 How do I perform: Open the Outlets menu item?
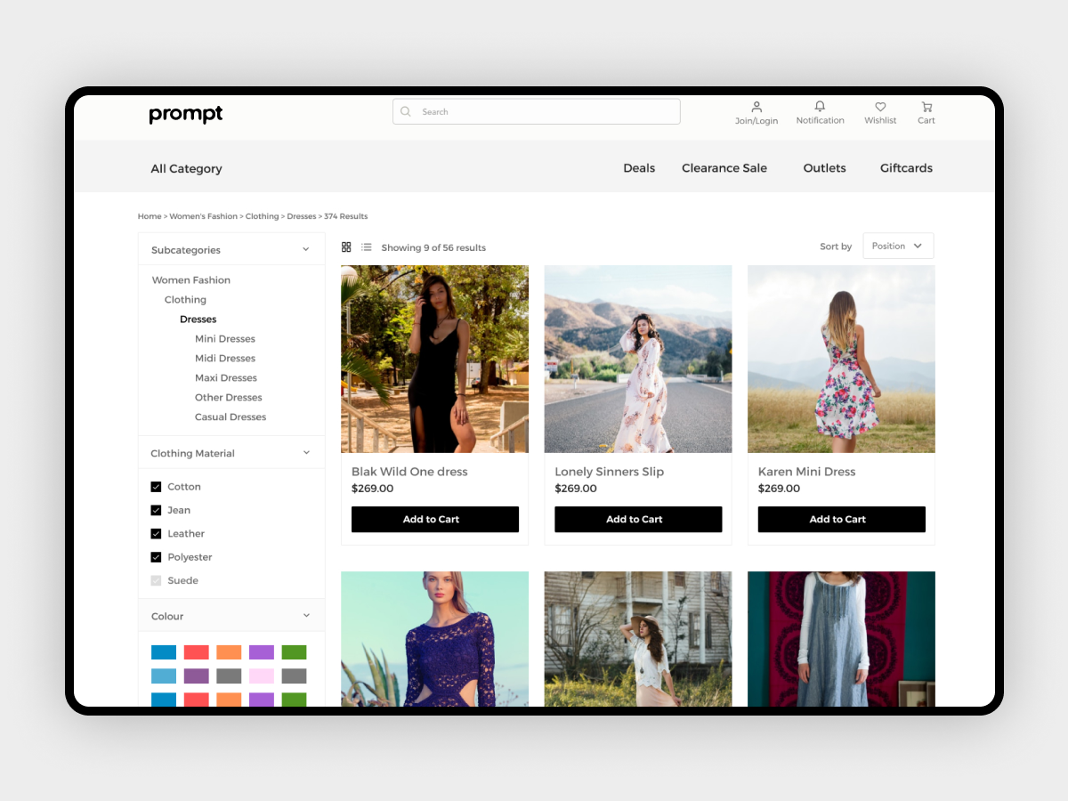(825, 168)
